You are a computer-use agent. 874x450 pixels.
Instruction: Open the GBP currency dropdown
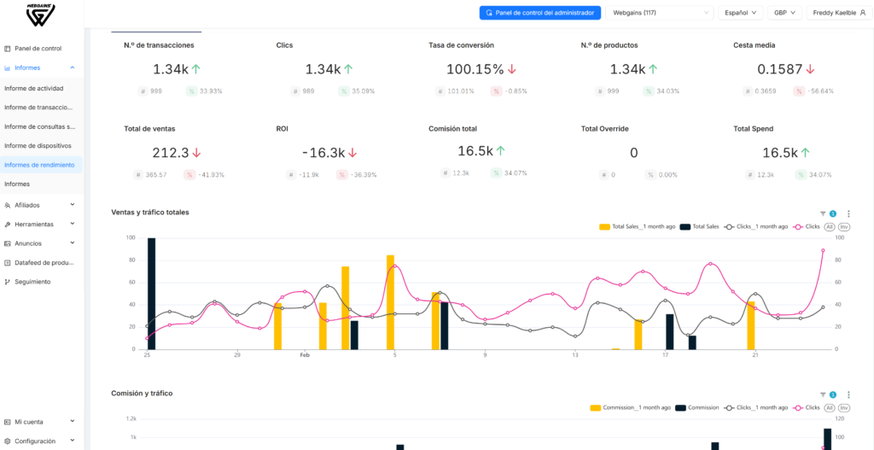pyautogui.click(x=784, y=12)
